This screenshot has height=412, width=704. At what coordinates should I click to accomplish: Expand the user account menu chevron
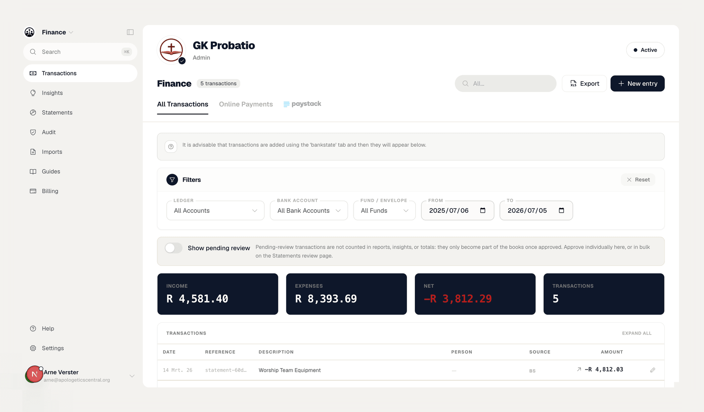(x=132, y=376)
